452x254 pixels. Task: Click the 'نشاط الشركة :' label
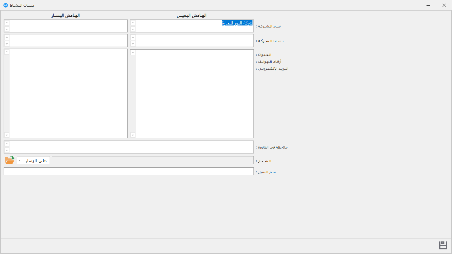click(x=270, y=41)
